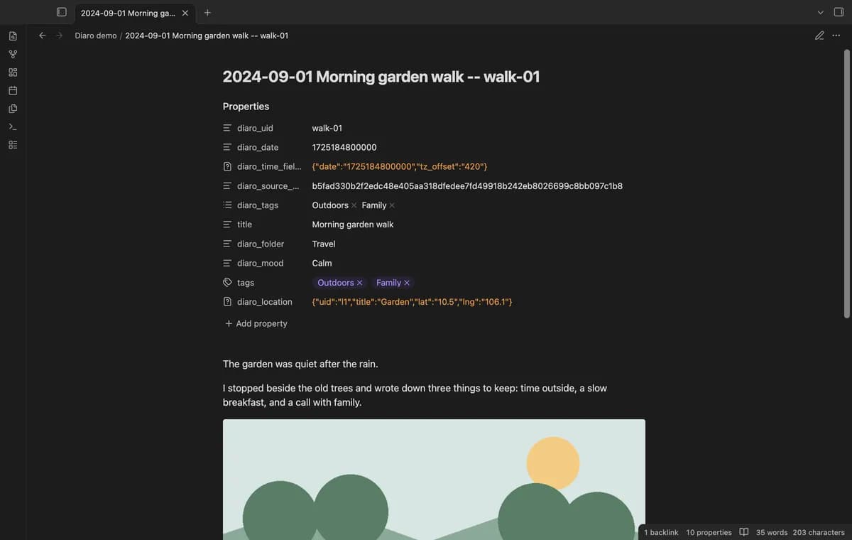Click the vertical scrollbar thumb
Viewport: 852px width, 540px height.
pyautogui.click(x=846, y=183)
